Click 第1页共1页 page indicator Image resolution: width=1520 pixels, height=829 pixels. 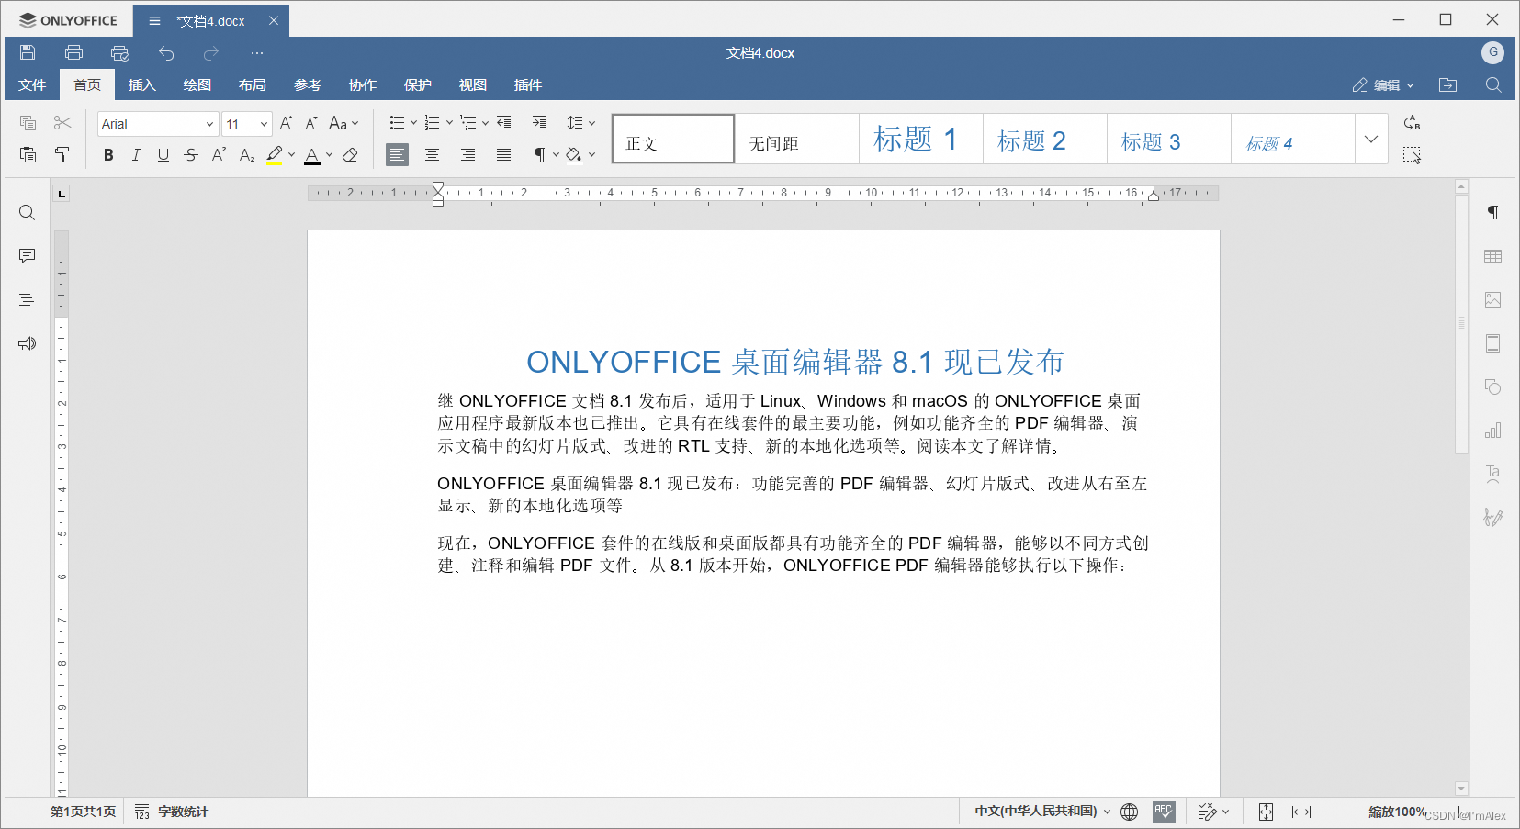point(83,812)
